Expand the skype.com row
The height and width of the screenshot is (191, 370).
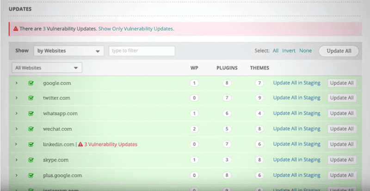[17, 160]
